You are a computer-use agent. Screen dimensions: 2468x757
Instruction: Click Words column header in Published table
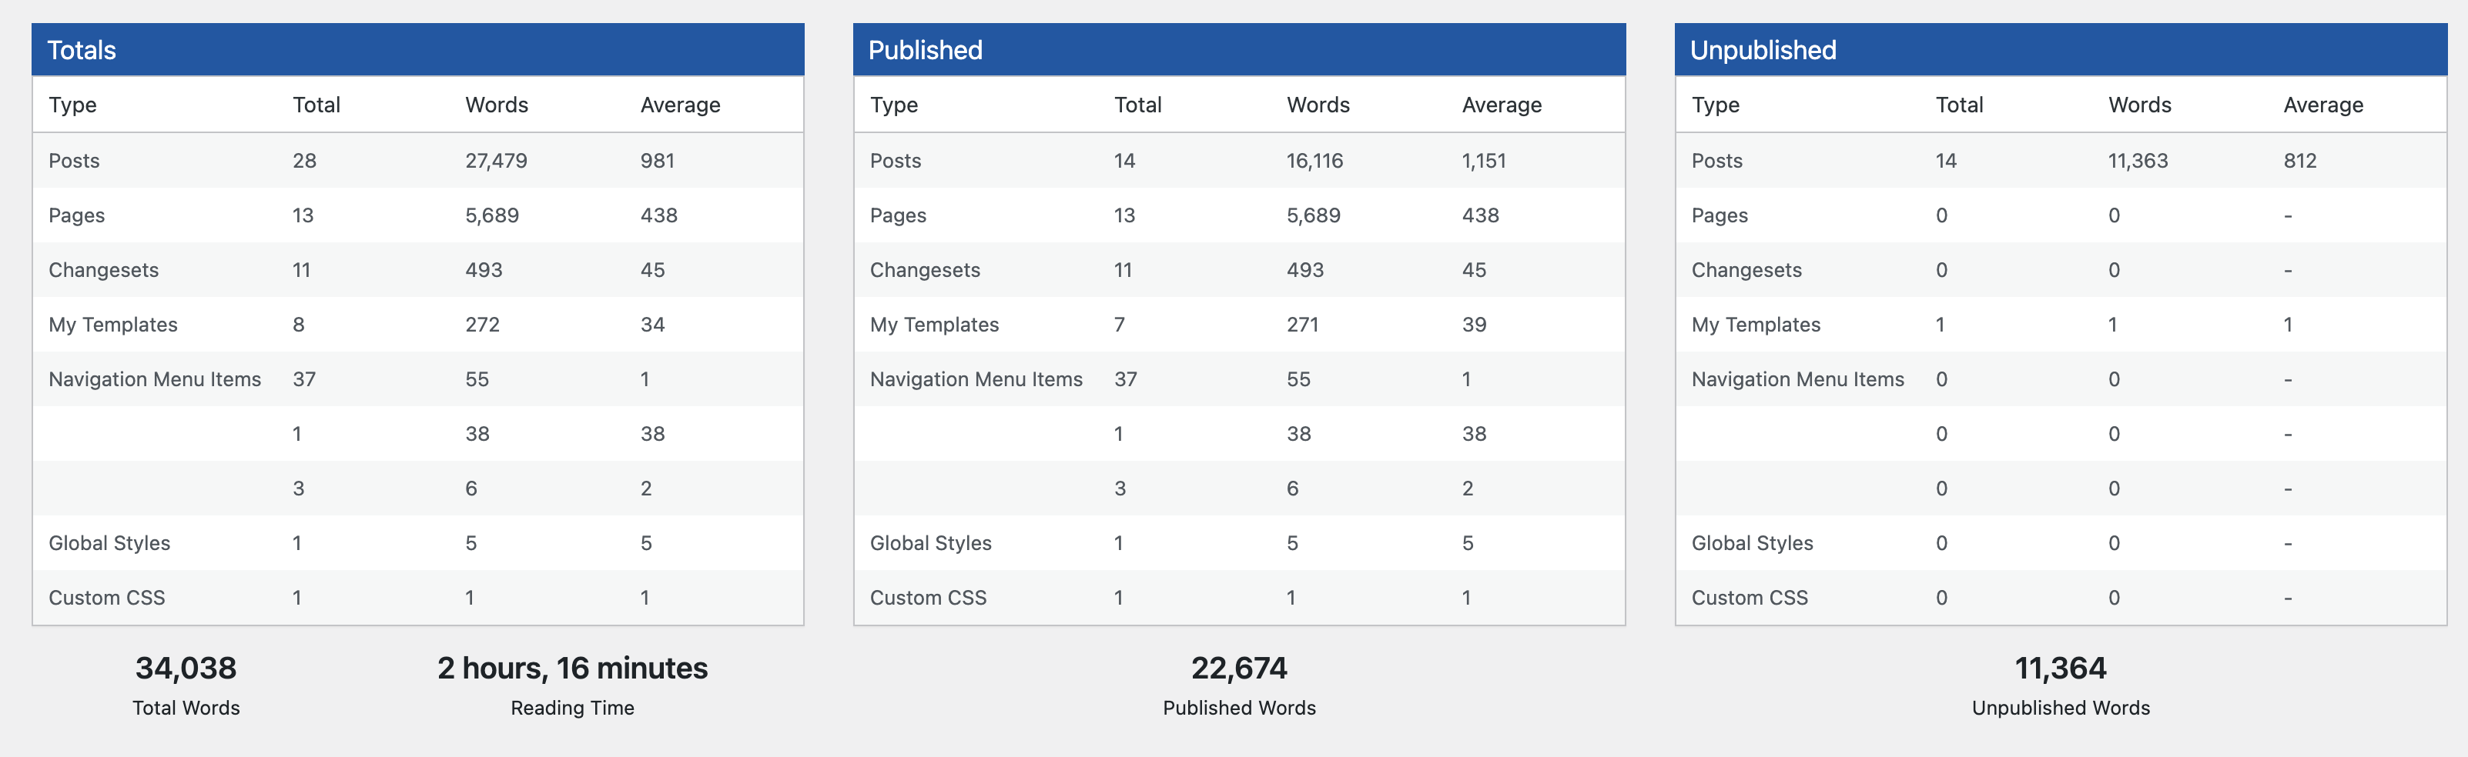1318,105
